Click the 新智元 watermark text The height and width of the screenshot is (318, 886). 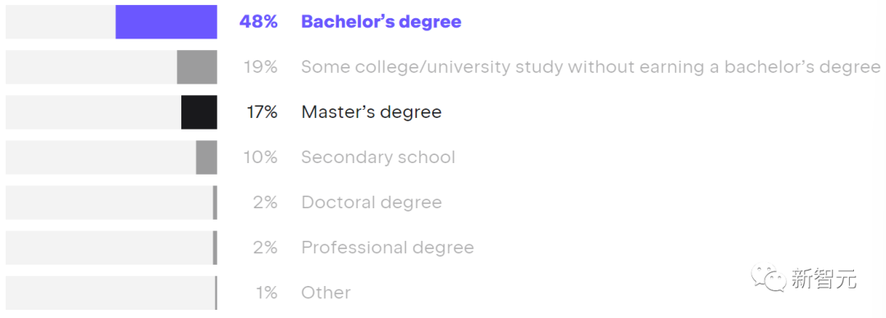tap(824, 279)
